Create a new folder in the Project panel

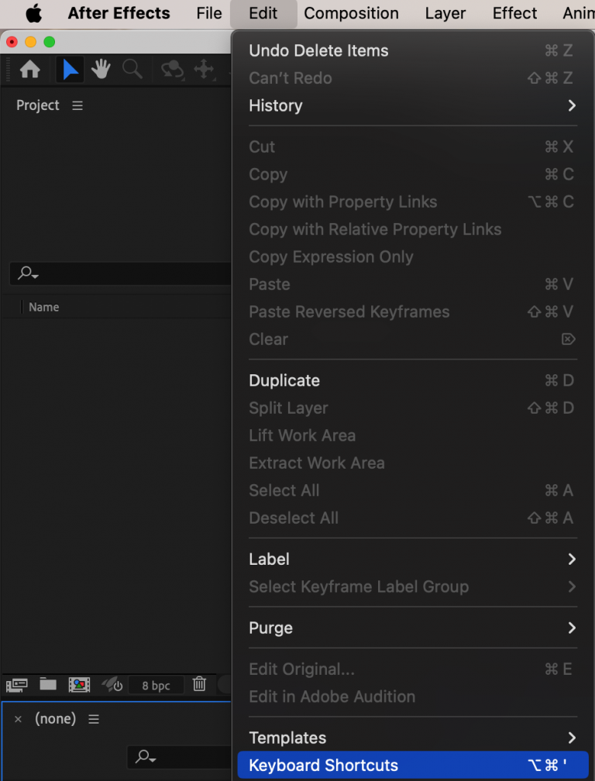pyautogui.click(x=48, y=685)
